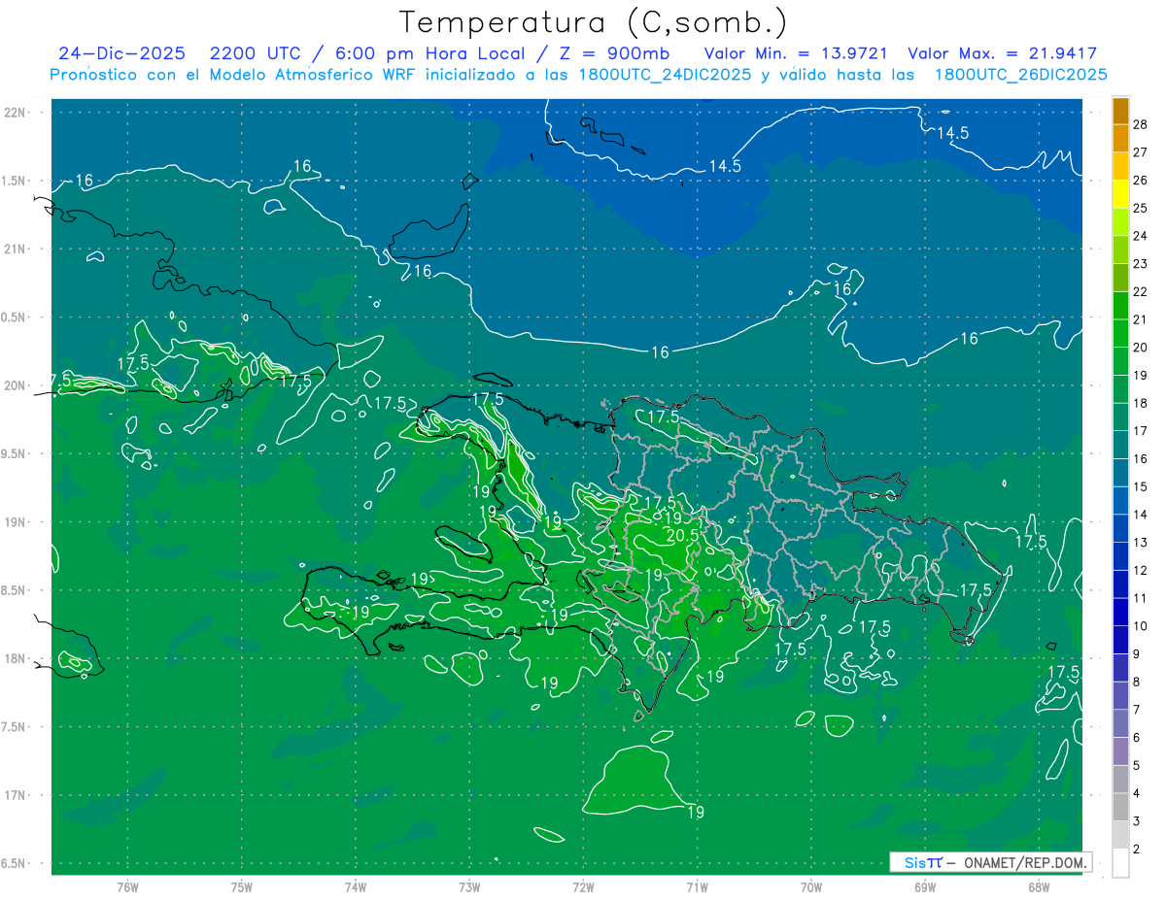Click colorbar value label "15"

pyautogui.click(x=1141, y=486)
